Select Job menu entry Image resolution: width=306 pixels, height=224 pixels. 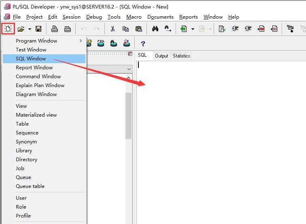(44, 169)
